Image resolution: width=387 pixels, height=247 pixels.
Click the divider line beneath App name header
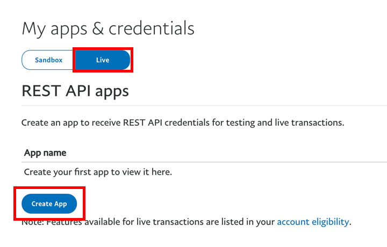click(x=204, y=162)
